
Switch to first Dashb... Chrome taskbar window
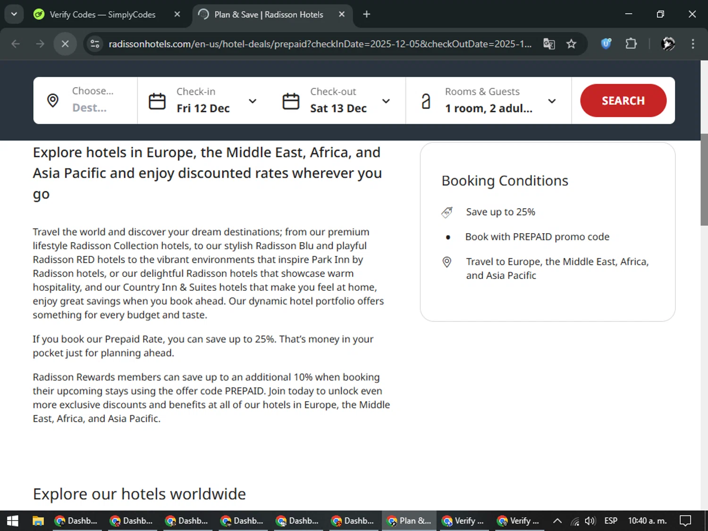[x=77, y=521]
